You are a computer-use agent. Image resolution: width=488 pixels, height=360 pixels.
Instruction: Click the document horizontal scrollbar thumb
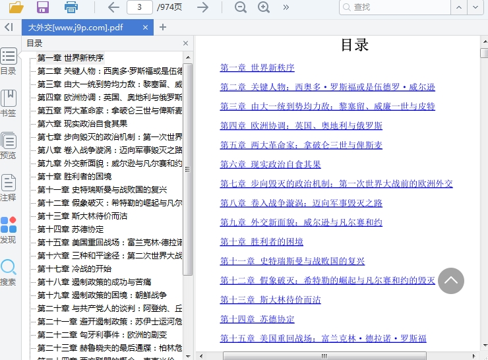324,356
